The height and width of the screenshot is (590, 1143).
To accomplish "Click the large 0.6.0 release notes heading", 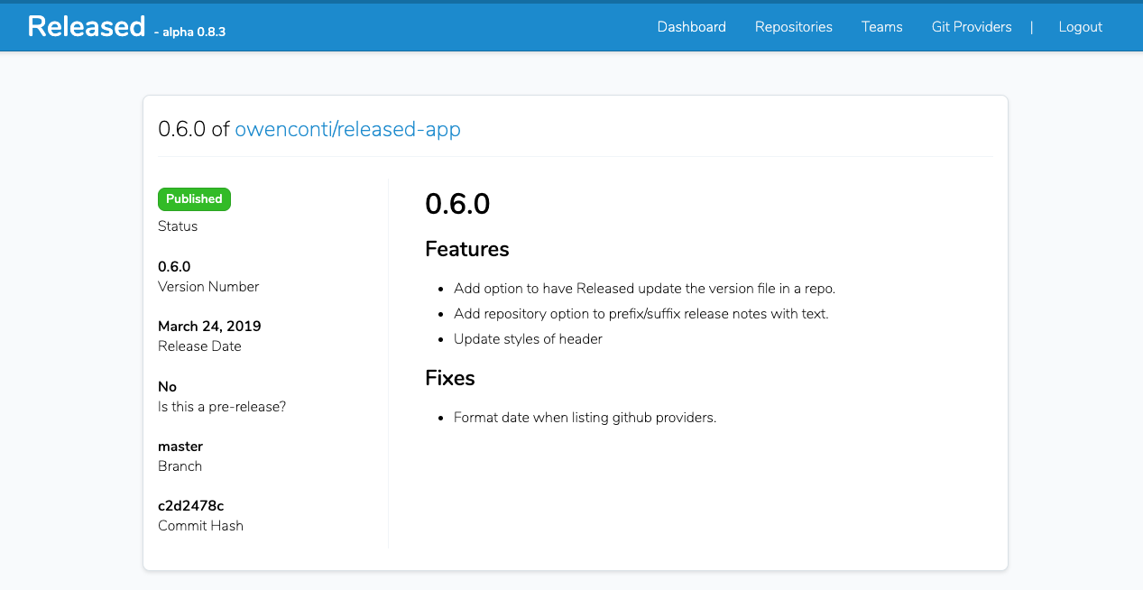I will (457, 204).
